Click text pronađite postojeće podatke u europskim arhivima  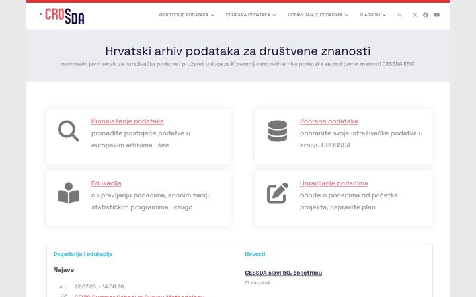click(x=141, y=139)
